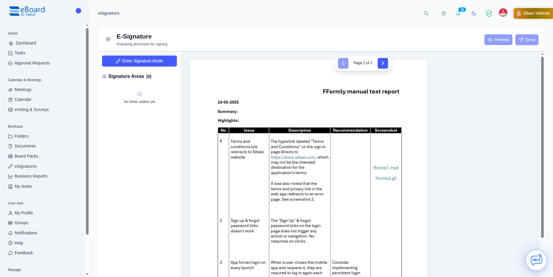Open the user avatar profile menu
This screenshot has height=277, width=553.
(503, 13)
